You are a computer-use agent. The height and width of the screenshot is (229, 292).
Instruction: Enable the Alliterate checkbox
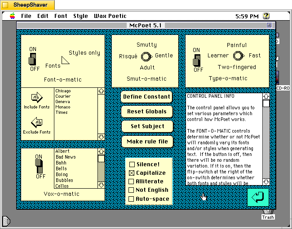click(x=131, y=181)
